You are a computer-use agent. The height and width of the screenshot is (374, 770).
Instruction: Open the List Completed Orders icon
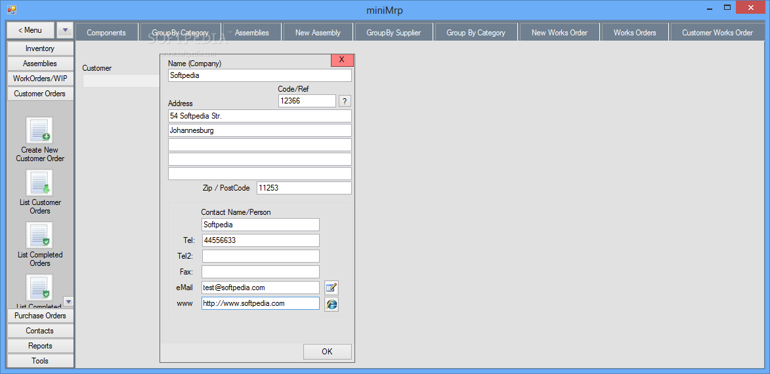39,235
